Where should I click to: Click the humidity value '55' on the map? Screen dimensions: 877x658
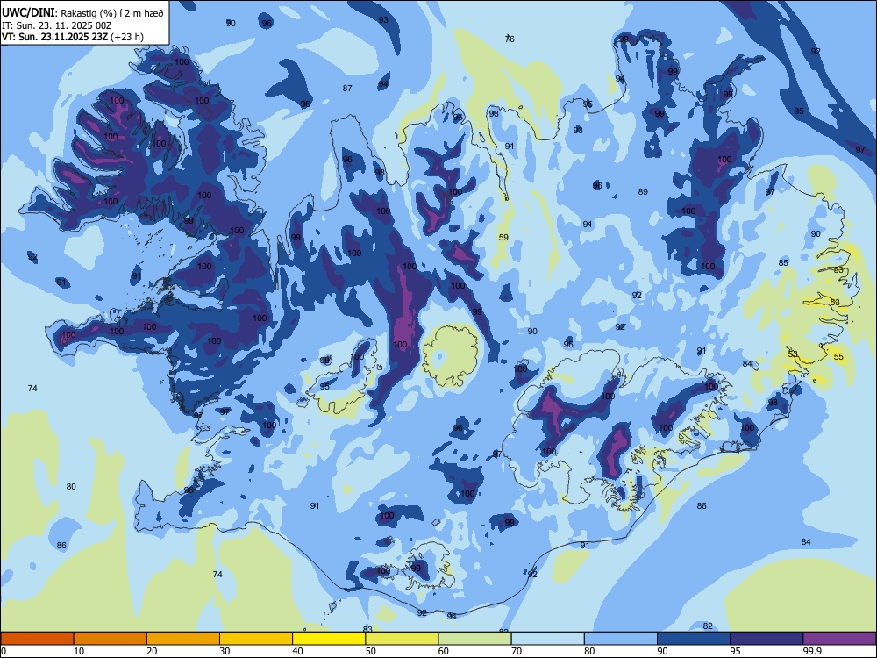838,356
